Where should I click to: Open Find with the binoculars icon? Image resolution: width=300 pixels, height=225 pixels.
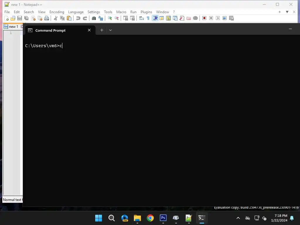94,18
